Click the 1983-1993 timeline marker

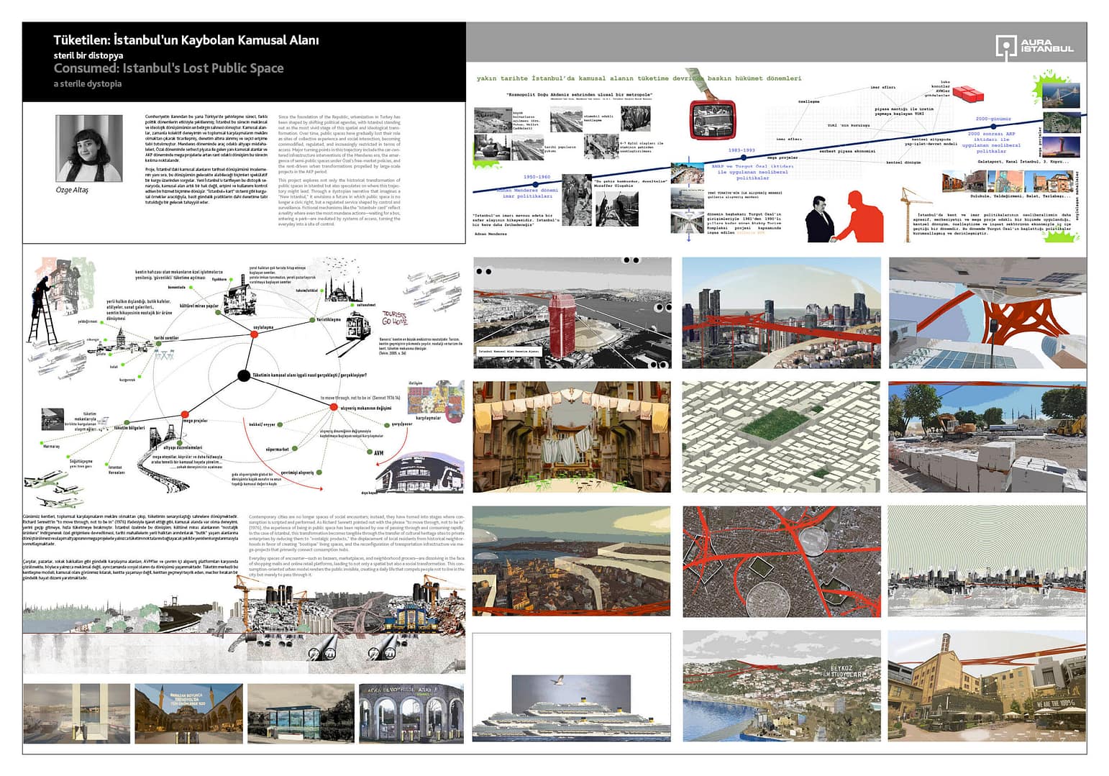[742, 158]
